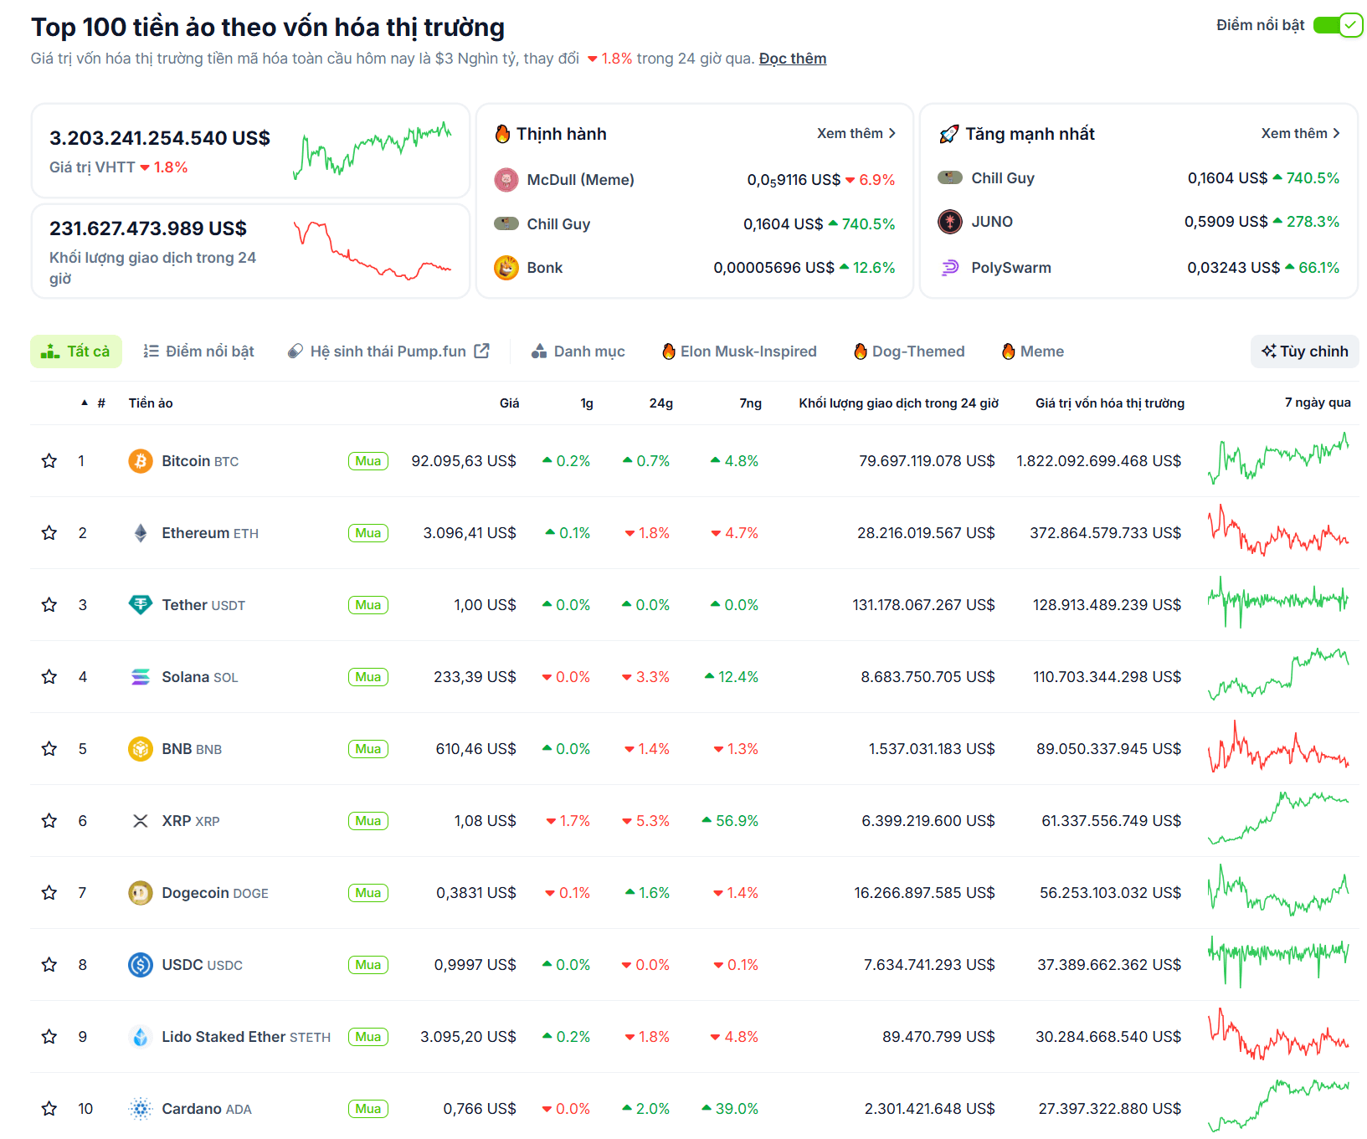1367x1139 pixels.
Task: Open the Đọc thêm link
Action: point(793,59)
